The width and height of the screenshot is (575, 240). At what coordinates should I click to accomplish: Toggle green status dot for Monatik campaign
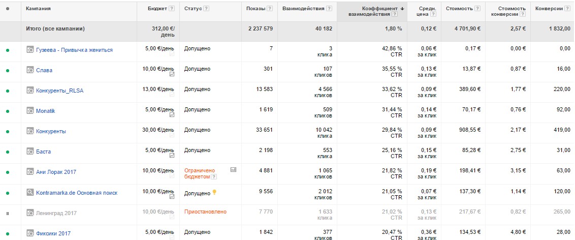(x=7, y=111)
